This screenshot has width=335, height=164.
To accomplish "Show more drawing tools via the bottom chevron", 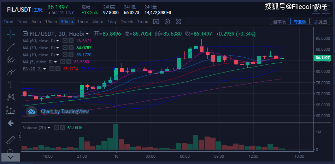I will 11,157.
